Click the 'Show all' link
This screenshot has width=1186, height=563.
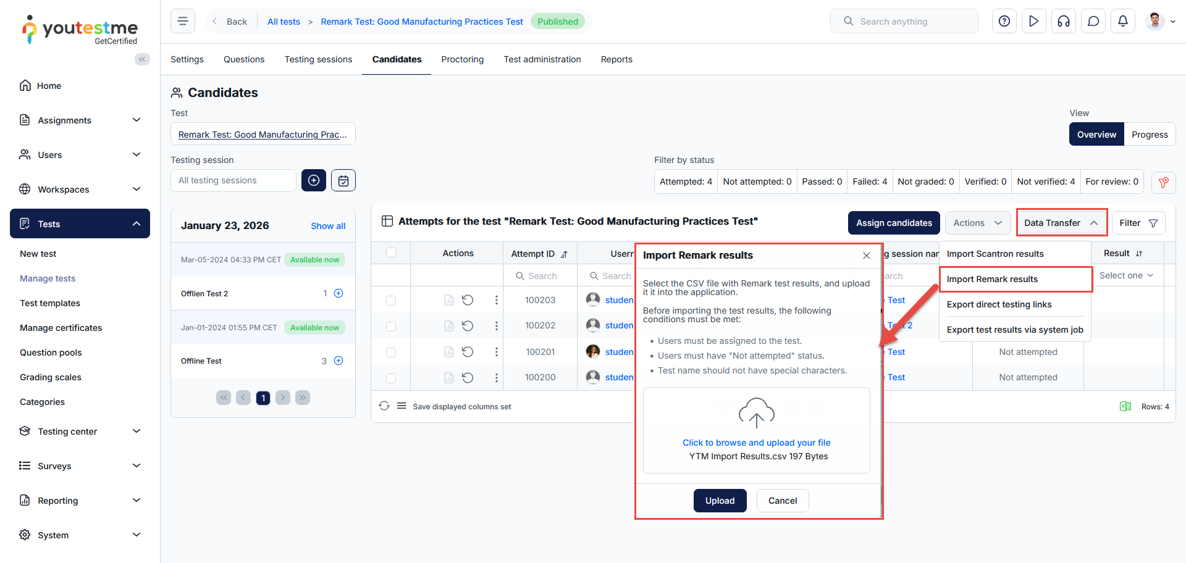tap(328, 226)
